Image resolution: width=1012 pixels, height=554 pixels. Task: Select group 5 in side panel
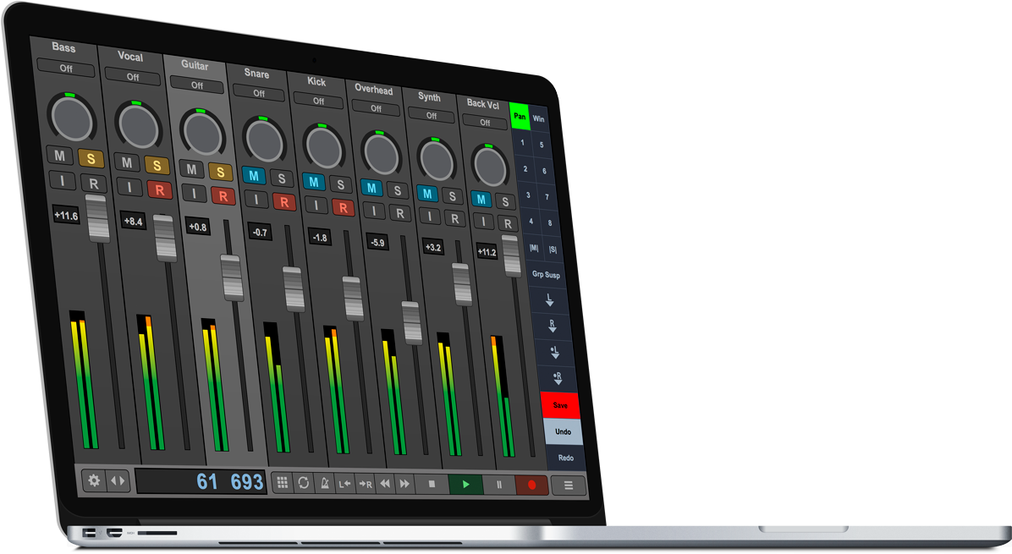[542, 145]
